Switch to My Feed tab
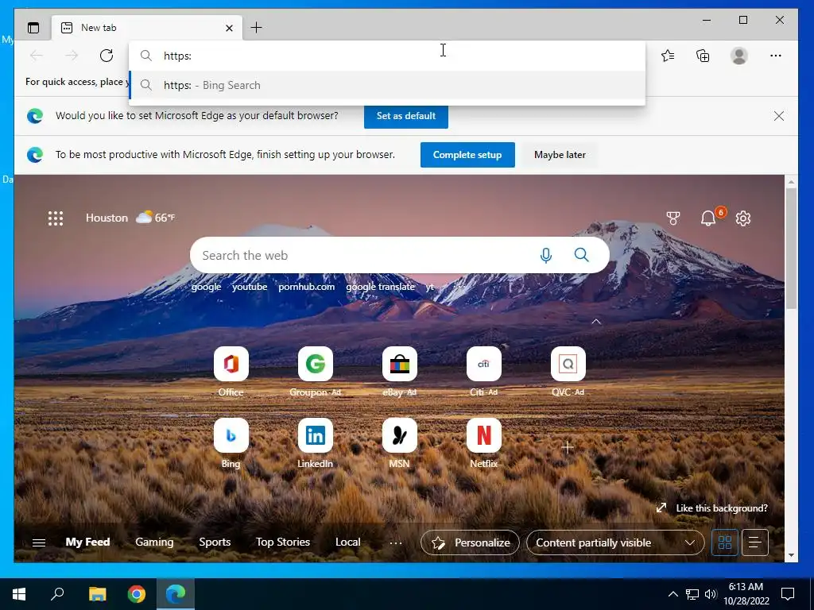Screen dimensions: 814x610 (87, 542)
